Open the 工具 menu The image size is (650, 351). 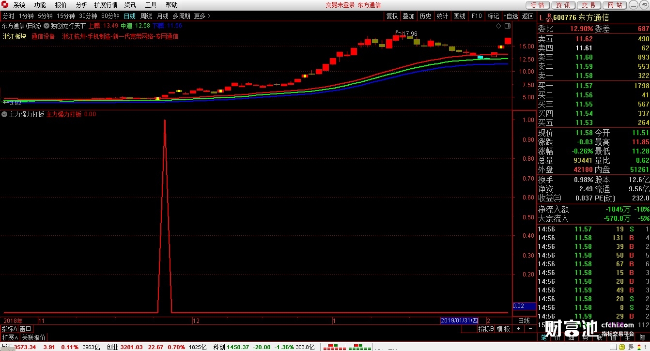point(151,5)
